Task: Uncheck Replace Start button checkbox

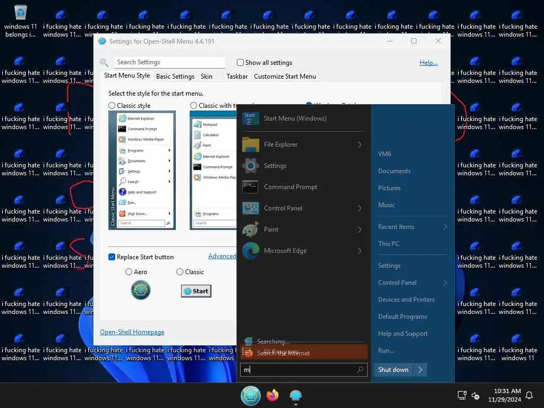Action: 112,257
